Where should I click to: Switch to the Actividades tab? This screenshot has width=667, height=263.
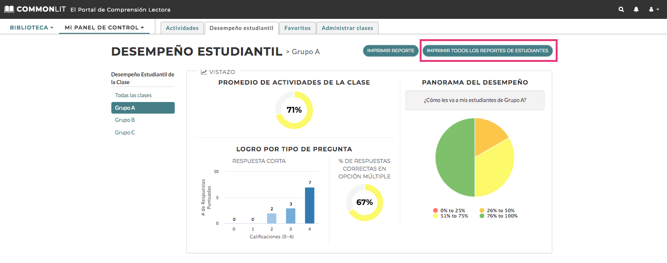click(182, 28)
